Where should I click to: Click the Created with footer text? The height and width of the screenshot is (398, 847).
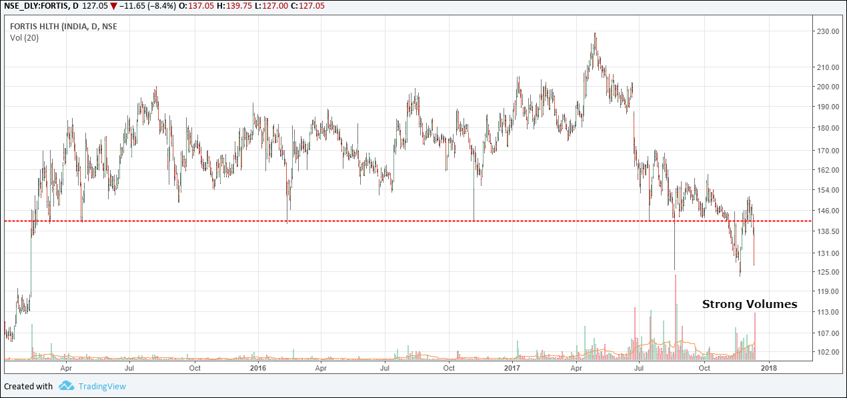tap(28, 386)
